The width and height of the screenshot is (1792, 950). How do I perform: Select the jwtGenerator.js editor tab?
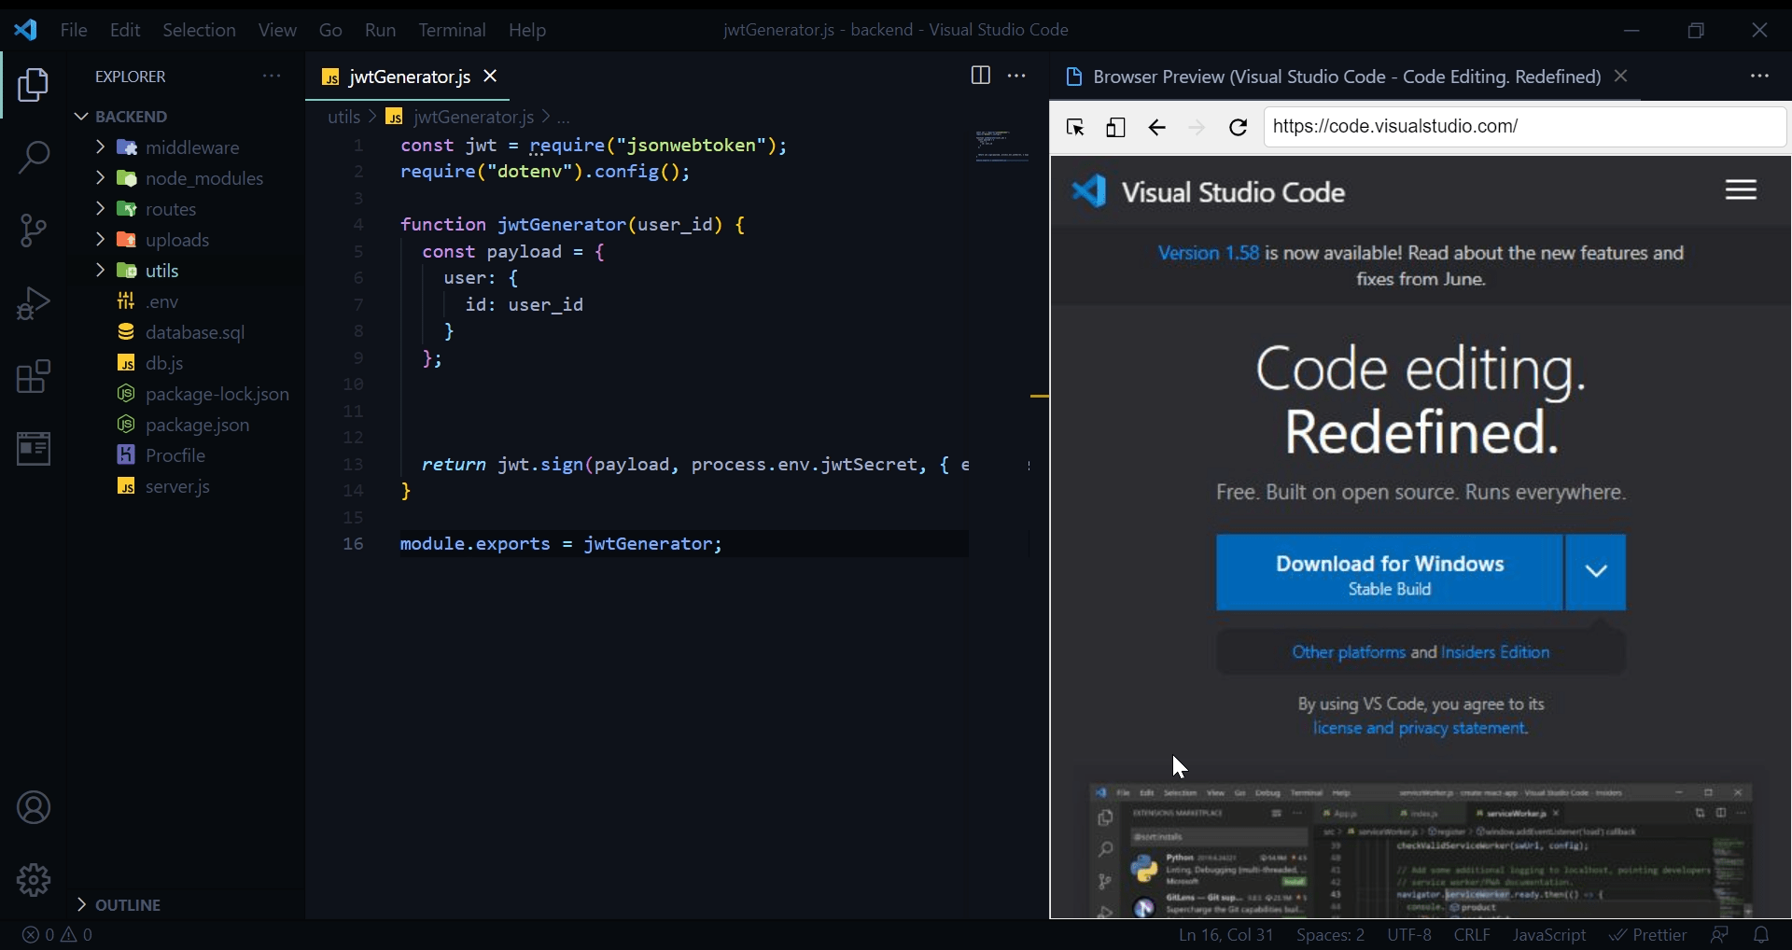(x=409, y=77)
